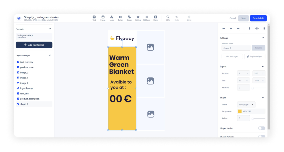Select the image_2 layer
The height and width of the screenshot is (152, 284).
tap(34, 73)
